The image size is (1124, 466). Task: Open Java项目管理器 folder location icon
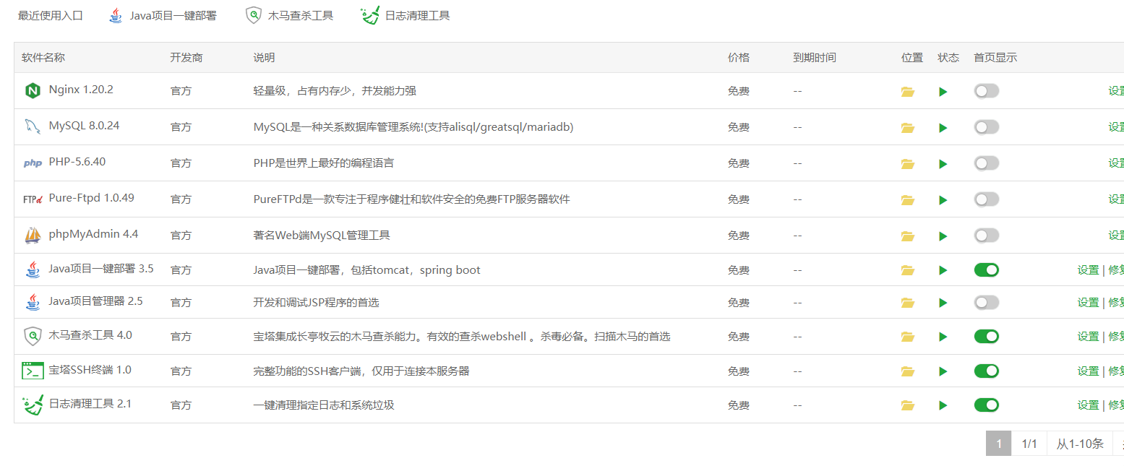[x=908, y=303]
